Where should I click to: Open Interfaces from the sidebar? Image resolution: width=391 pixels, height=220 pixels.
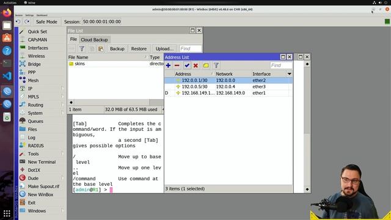pos(38,48)
